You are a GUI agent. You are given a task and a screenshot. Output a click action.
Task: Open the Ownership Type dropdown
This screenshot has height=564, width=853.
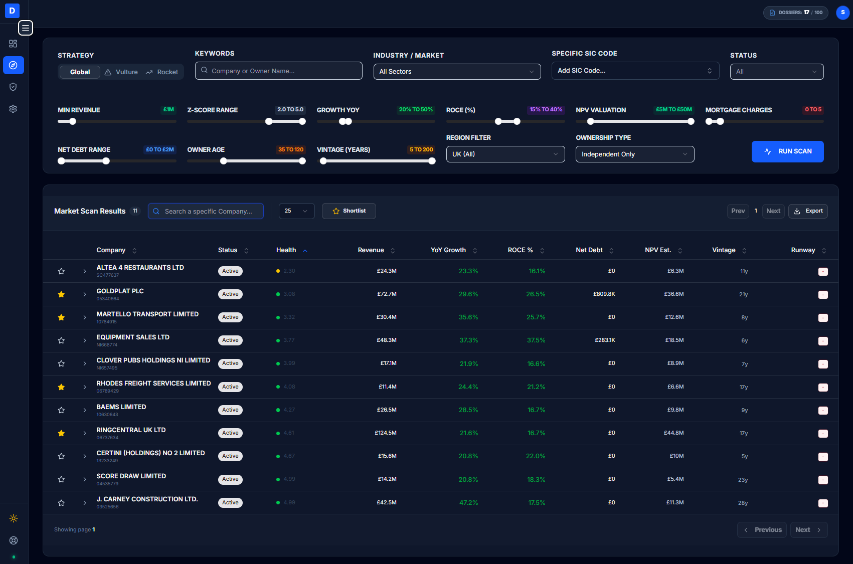coord(634,154)
